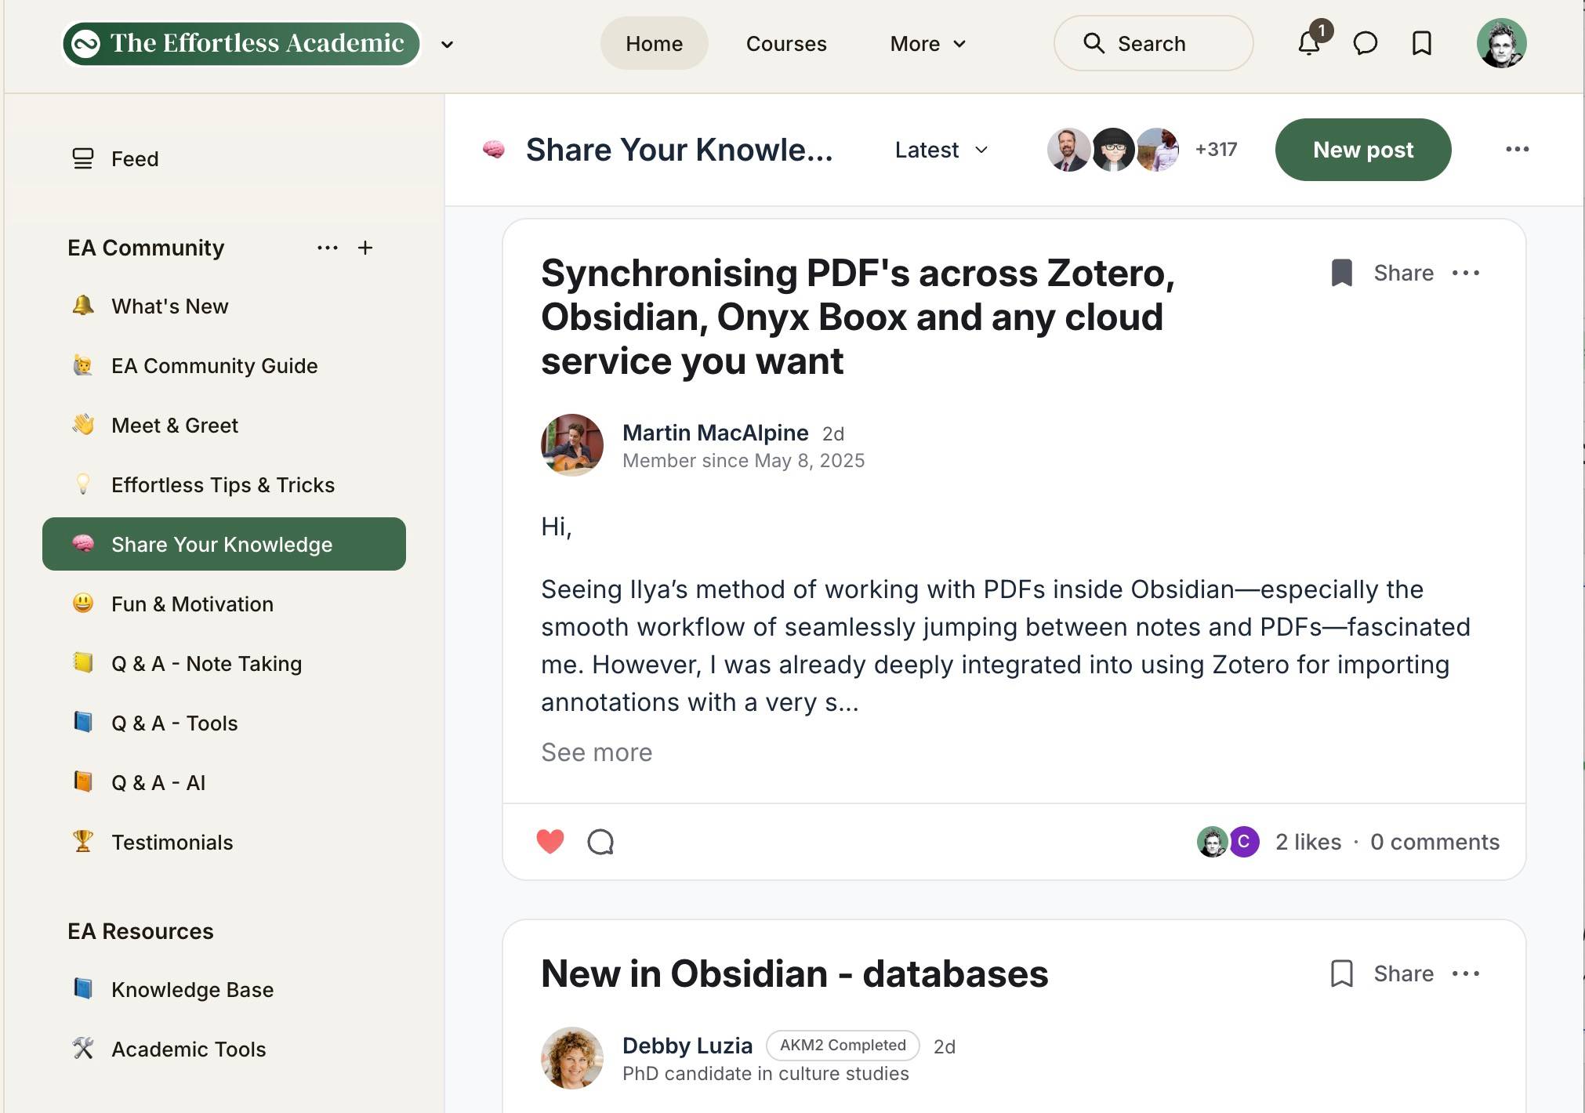
Task: Click Martin MacAlpine's avatar photo
Action: 572,445
